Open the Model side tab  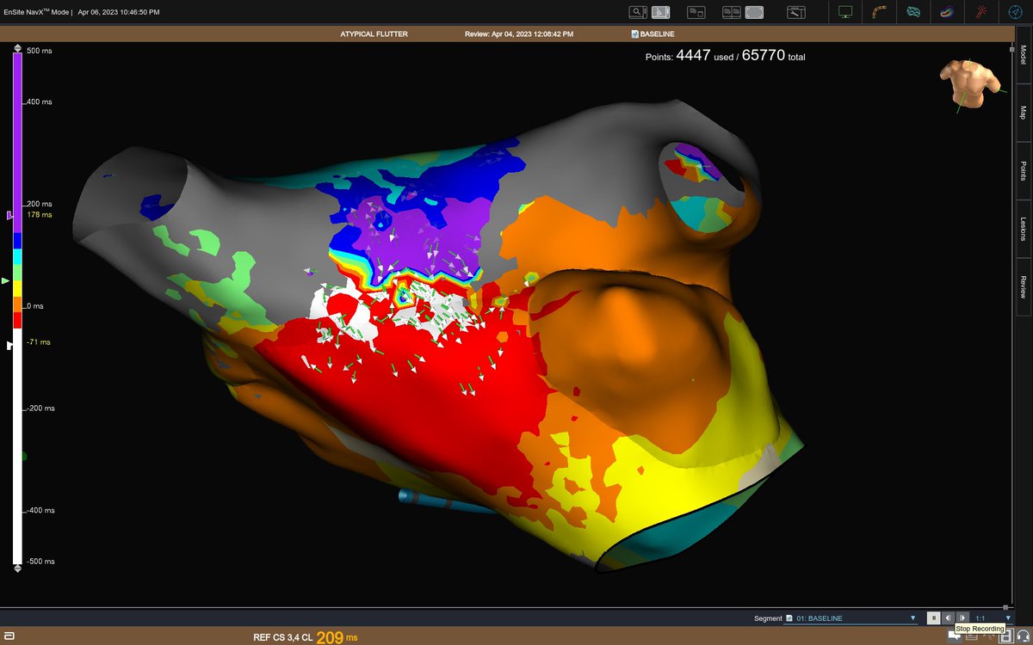[1023, 55]
